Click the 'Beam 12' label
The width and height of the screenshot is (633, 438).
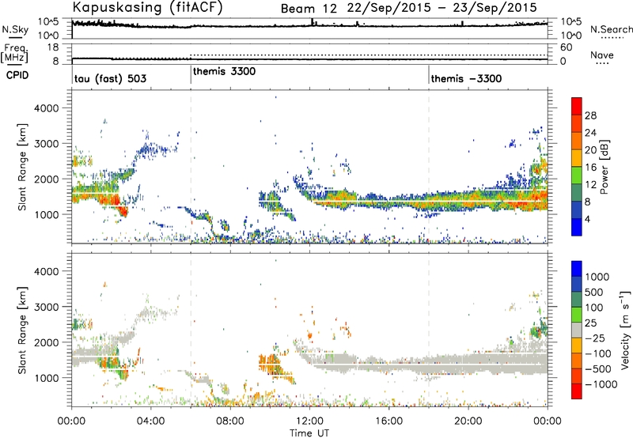click(309, 9)
